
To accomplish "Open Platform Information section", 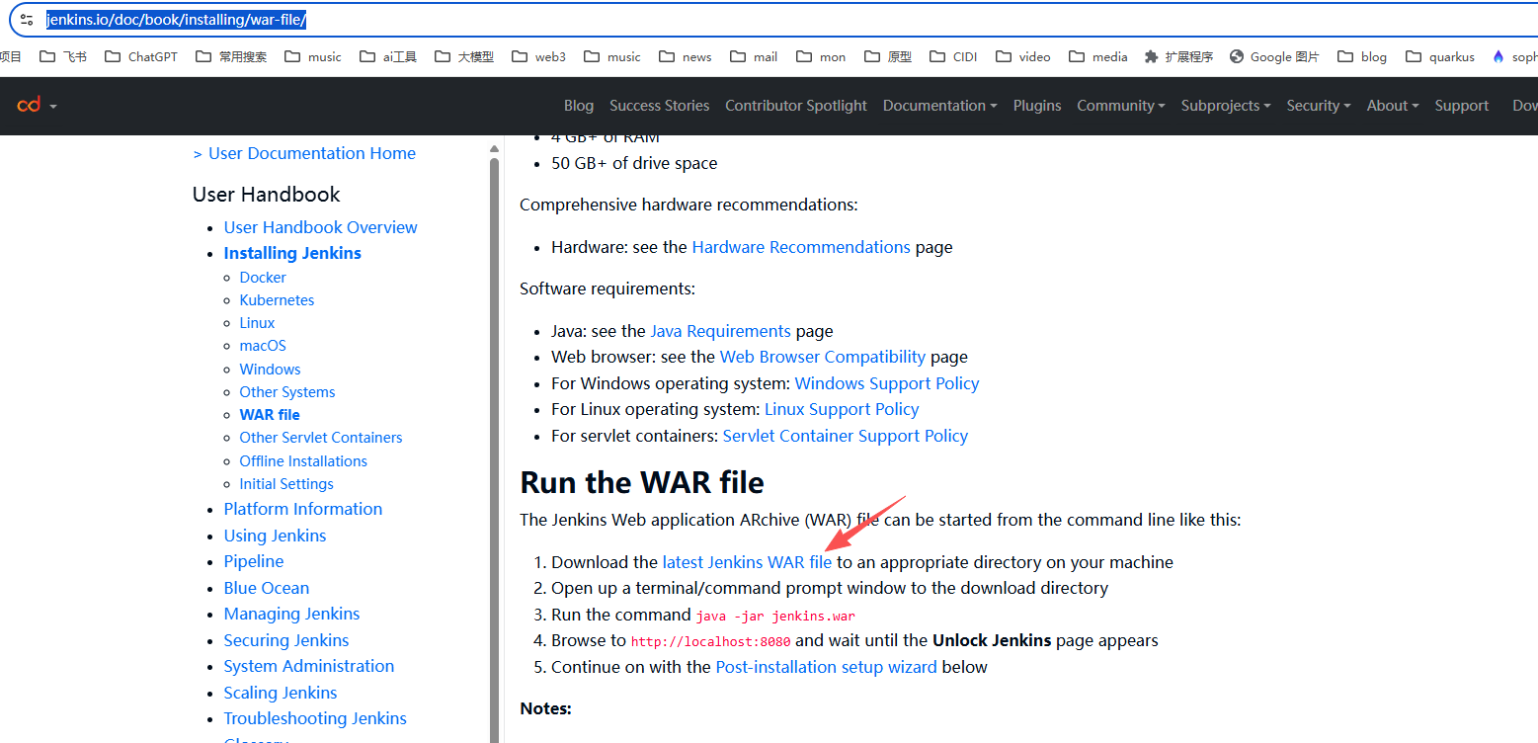I will (303, 509).
